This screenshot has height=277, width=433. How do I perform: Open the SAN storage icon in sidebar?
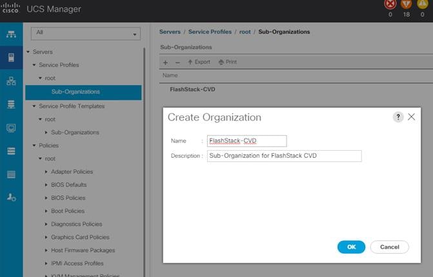point(11,104)
